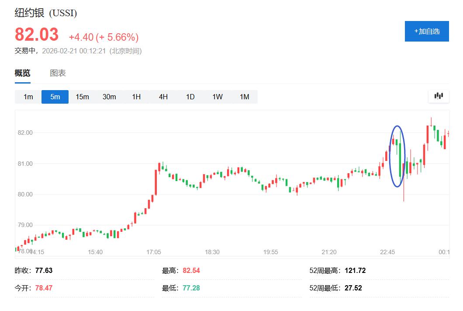The width and height of the screenshot is (463, 311).
Task: Switch chart to 15m interval
Action: coord(82,97)
